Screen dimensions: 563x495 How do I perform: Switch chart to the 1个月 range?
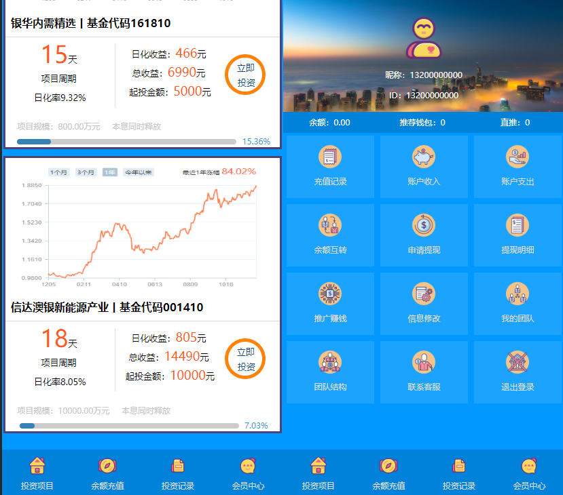coord(58,172)
